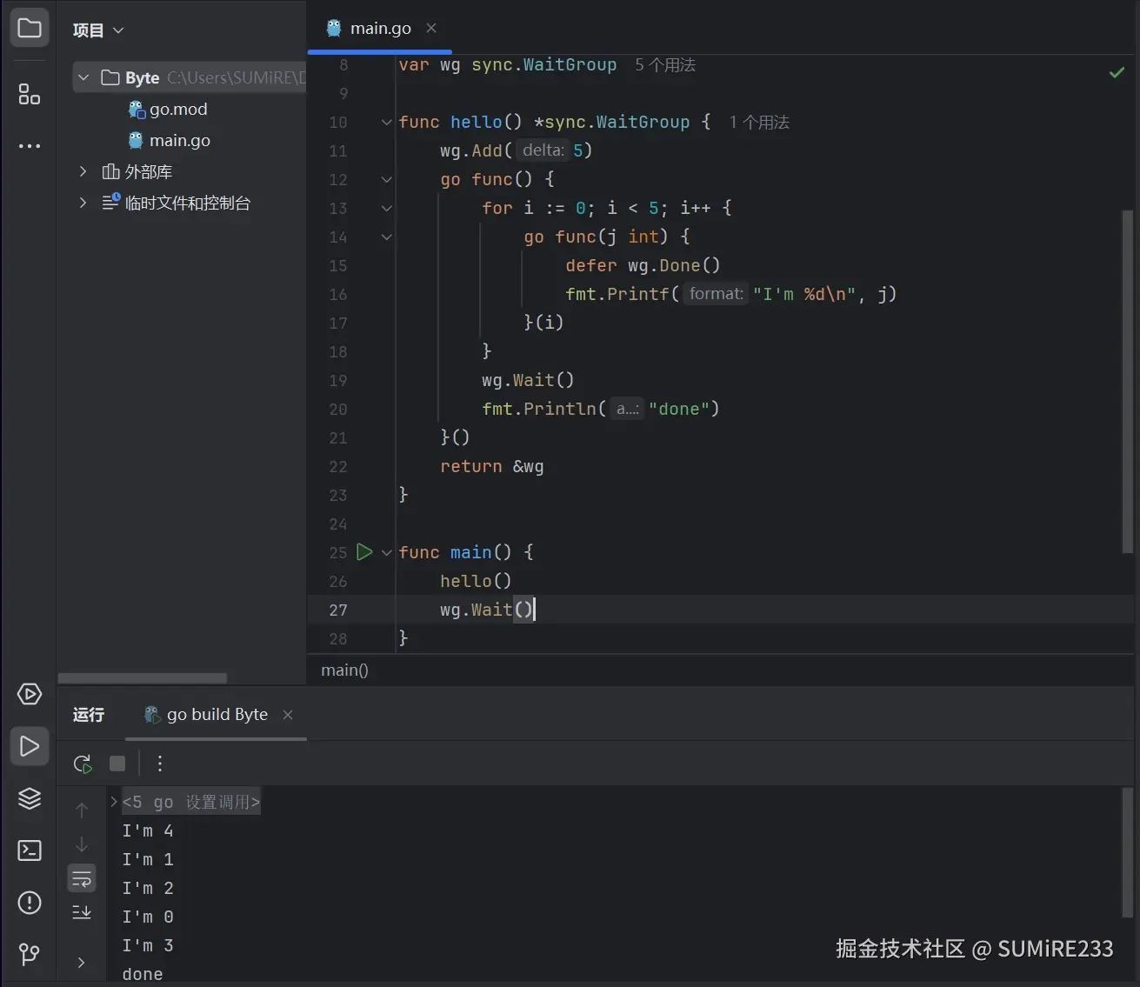Click the down arrow in console

point(82,844)
